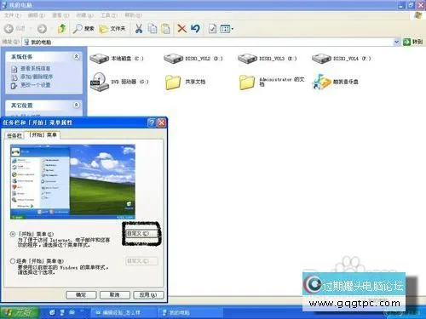Click the Start menu preview image
The image size is (426, 319).
[x=72, y=182]
